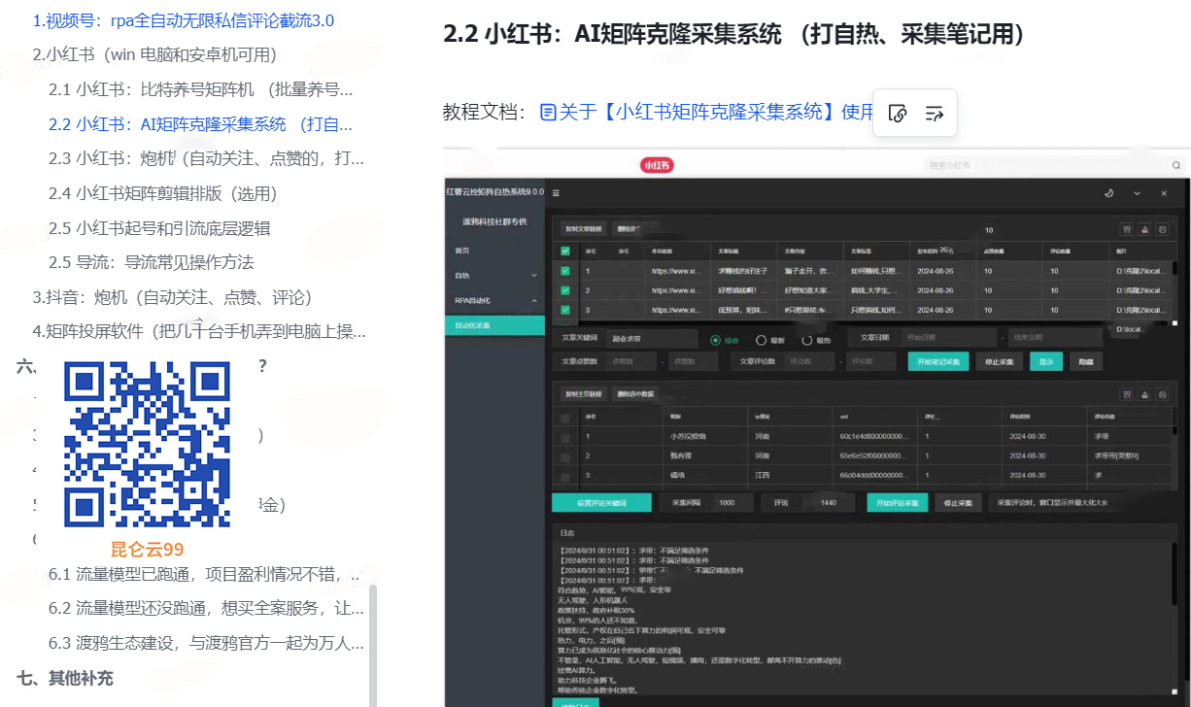
Task: Select the highlighted 自动化采集 sidebar item
Action: click(494, 325)
